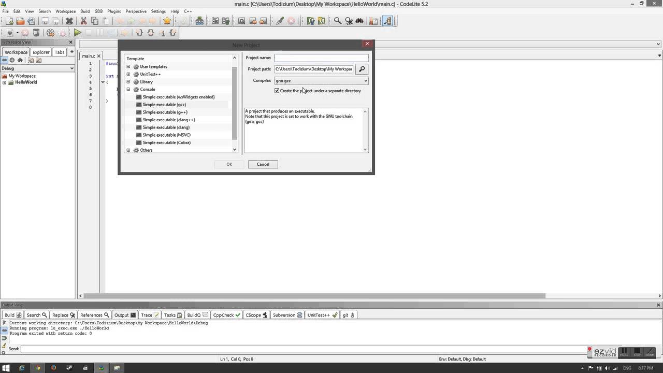Collapse the Console template node
Screen dimensions: 663x373
(128, 89)
